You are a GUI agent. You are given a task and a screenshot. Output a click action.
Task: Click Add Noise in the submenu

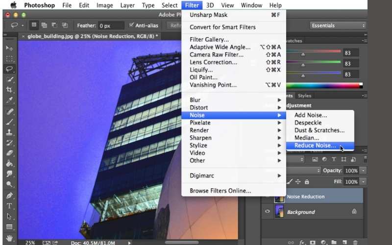coord(320,115)
